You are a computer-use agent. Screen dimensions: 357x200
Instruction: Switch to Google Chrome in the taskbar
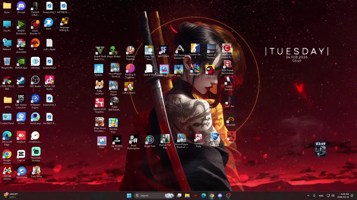pyautogui.click(x=212, y=196)
